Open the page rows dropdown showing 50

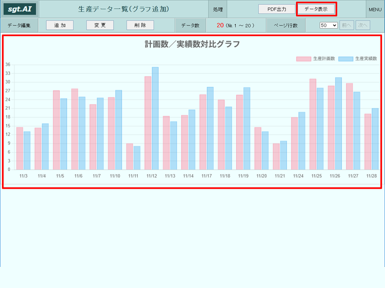[329, 25]
